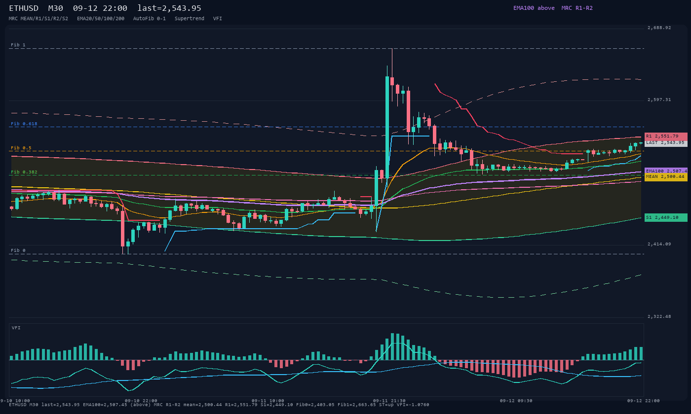This screenshot has height=414, width=691.
Task: Click the Fib 0 level label
Action: click(18, 250)
